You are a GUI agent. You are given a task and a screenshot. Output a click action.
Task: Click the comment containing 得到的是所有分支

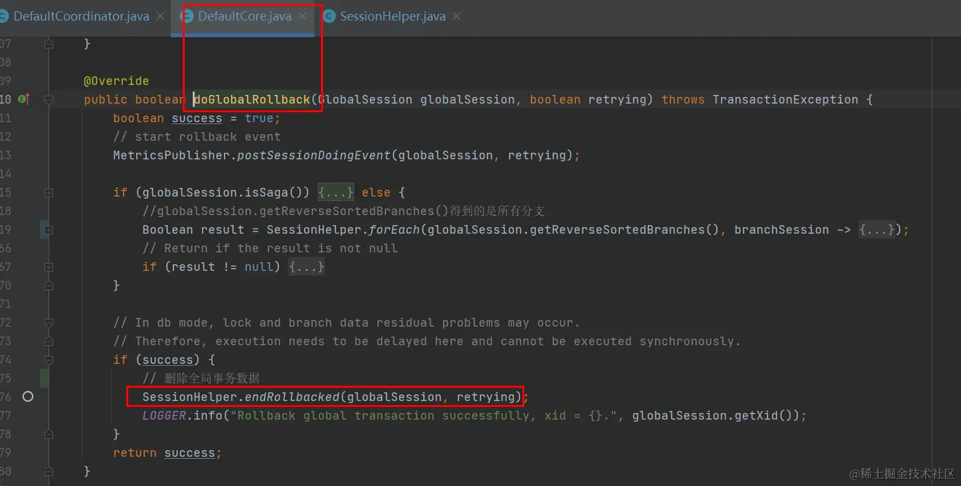click(344, 211)
